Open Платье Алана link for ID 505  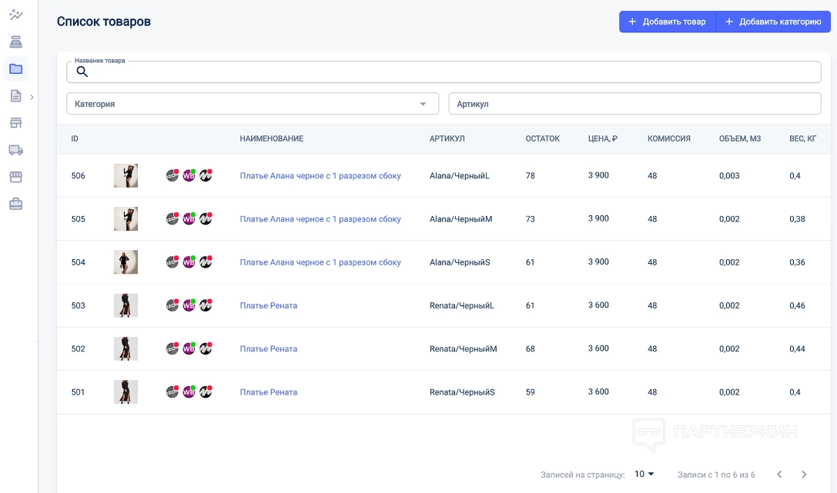point(320,219)
